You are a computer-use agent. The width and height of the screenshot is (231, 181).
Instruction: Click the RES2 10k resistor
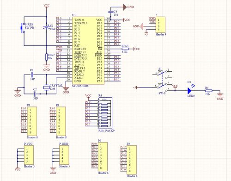tap(47, 57)
